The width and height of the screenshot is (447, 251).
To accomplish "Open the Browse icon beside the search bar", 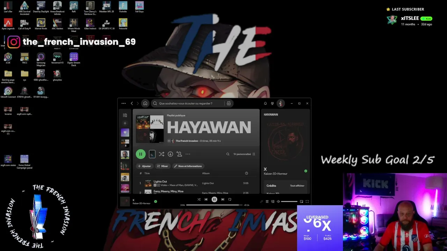I will 229,104.
